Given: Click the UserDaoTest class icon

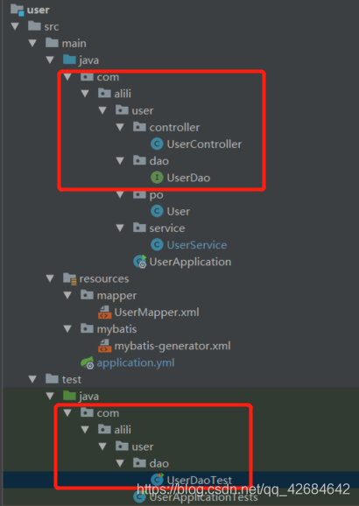Looking at the screenshot, I should (157, 480).
